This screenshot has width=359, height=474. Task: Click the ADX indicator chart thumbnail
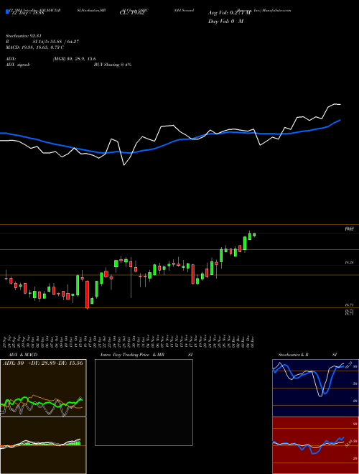[x=43, y=388]
